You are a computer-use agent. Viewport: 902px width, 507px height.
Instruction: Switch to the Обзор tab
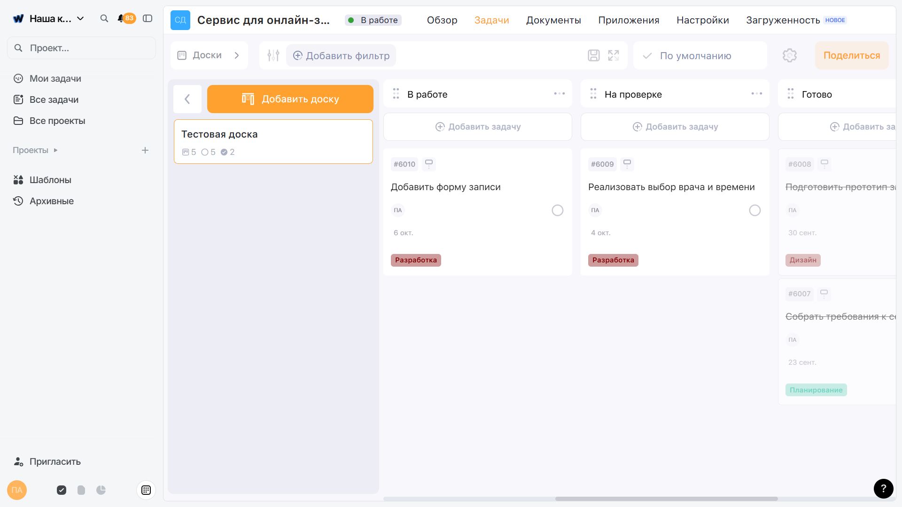(442, 20)
